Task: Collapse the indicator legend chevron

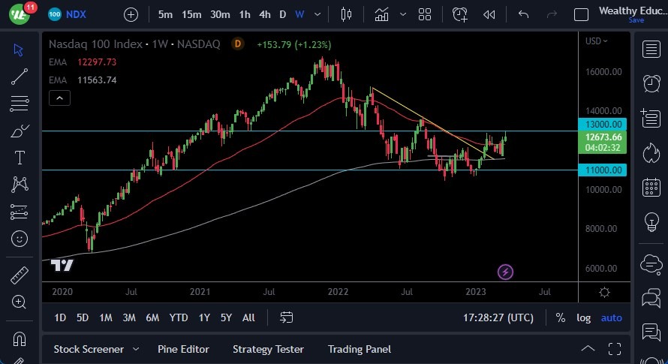Action: (60, 98)
